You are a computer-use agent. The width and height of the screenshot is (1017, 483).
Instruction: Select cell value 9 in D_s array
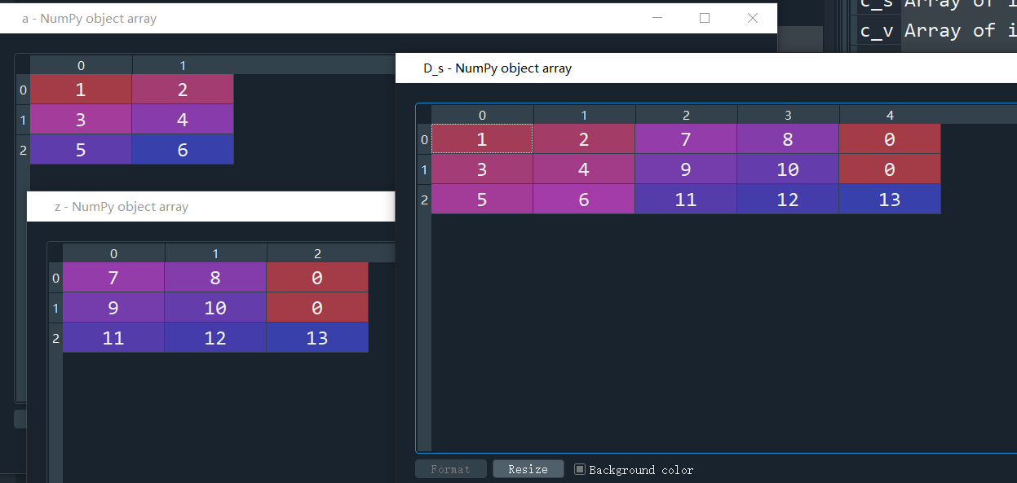[686, 169]
